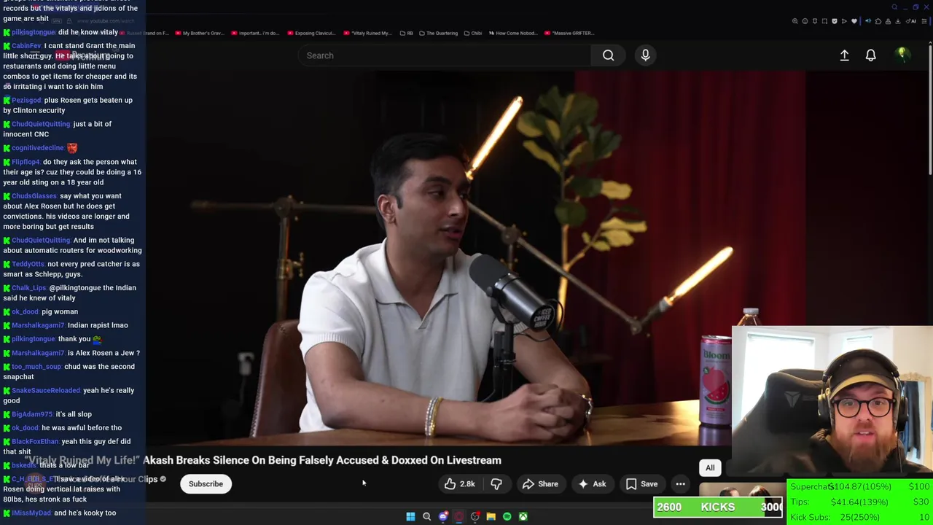
Task: Open the RB bookmarks folder
Action: point(407,33)
